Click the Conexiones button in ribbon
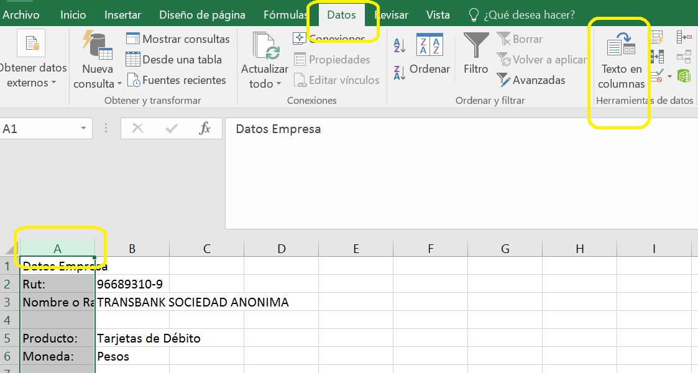Screen dimensions: 698x373 point(329,39)
